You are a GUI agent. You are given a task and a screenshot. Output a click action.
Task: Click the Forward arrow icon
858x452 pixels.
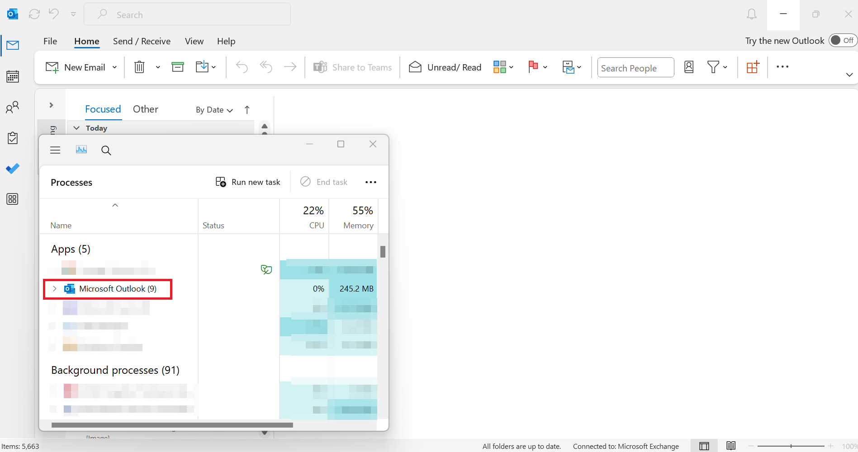(290, 67)
